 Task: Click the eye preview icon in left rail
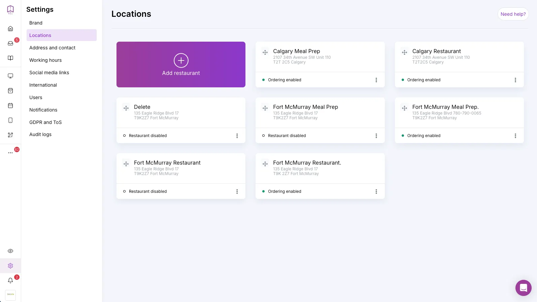[x=10, y=251]
